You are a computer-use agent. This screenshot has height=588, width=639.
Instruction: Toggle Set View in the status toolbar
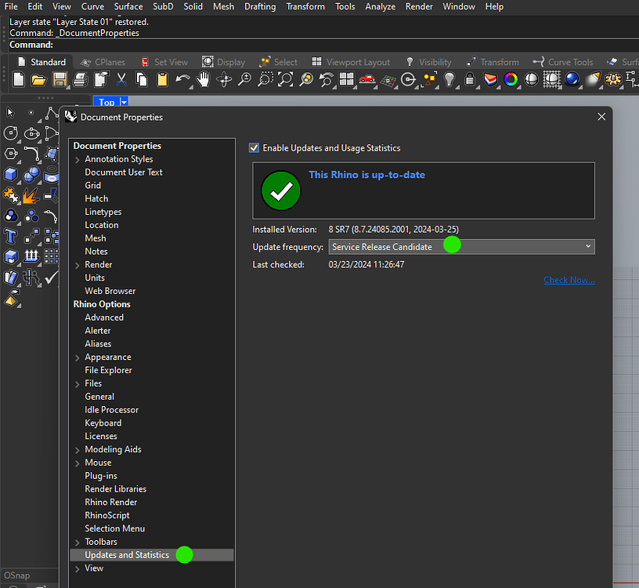click(x=171, y=61)
